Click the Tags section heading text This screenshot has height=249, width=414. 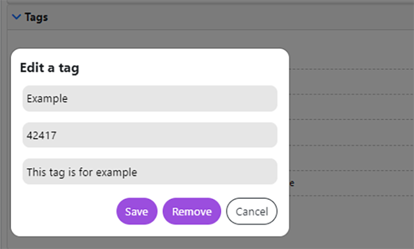36,17
